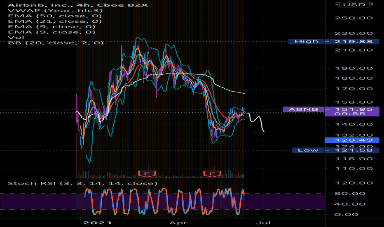This screenshot has width=384, height=227.
Task: Click the Apr time axis label
Action: [x=178, y=223]
